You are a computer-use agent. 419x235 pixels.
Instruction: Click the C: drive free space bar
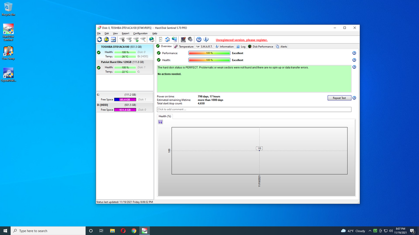click(x=125, y=100)
